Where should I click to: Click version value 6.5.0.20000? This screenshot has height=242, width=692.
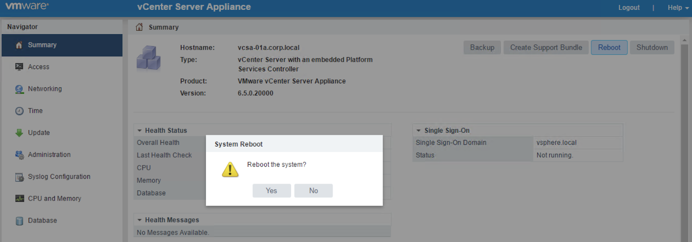click(x=256, y=93)
